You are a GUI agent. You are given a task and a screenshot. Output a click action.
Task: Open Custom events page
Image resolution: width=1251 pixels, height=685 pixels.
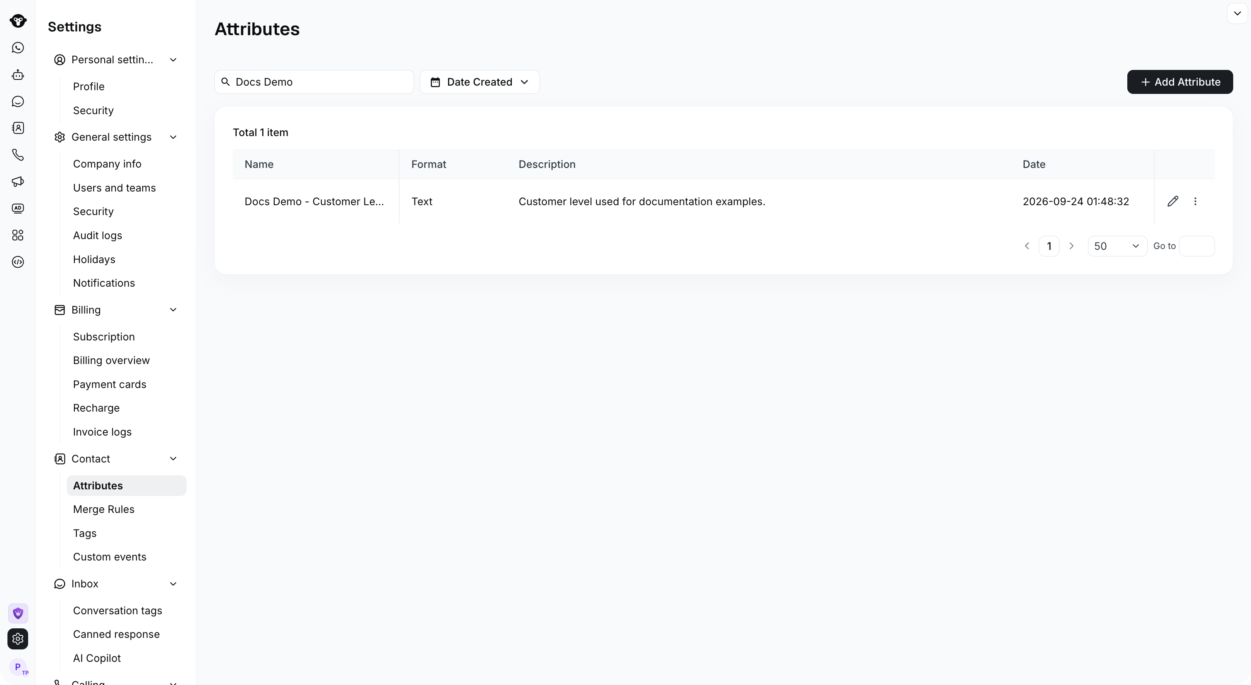(x=109, y=557)
